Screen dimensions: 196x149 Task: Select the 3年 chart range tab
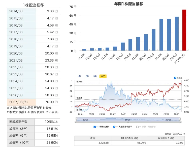coord(95,76)
